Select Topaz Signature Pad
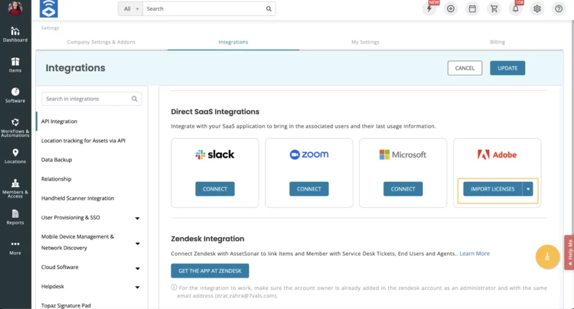Screen dimensions: 574x309 66,305
